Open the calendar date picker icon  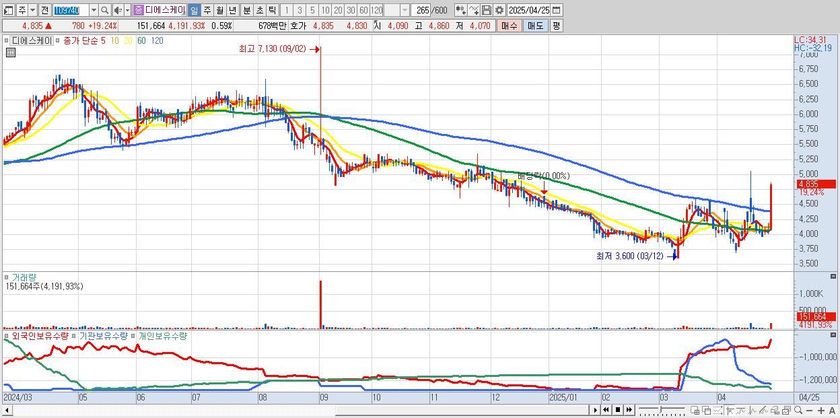point(557,10)
